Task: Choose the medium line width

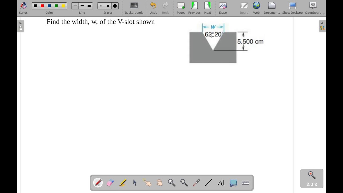Action: [x=82, y=6]
